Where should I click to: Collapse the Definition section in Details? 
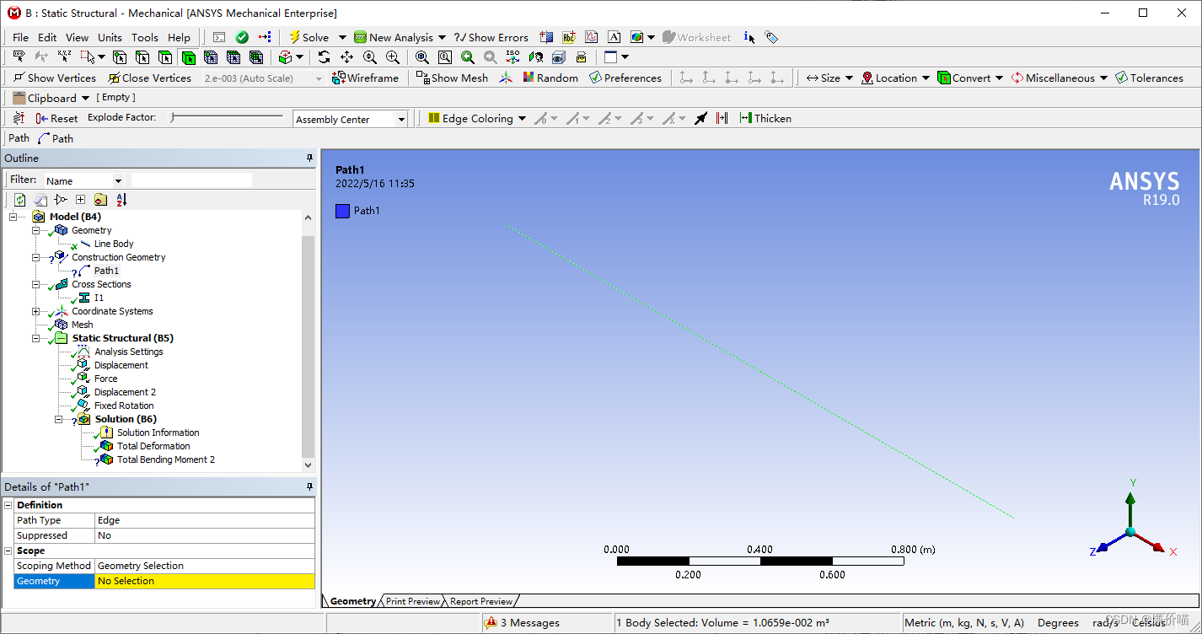8,505
